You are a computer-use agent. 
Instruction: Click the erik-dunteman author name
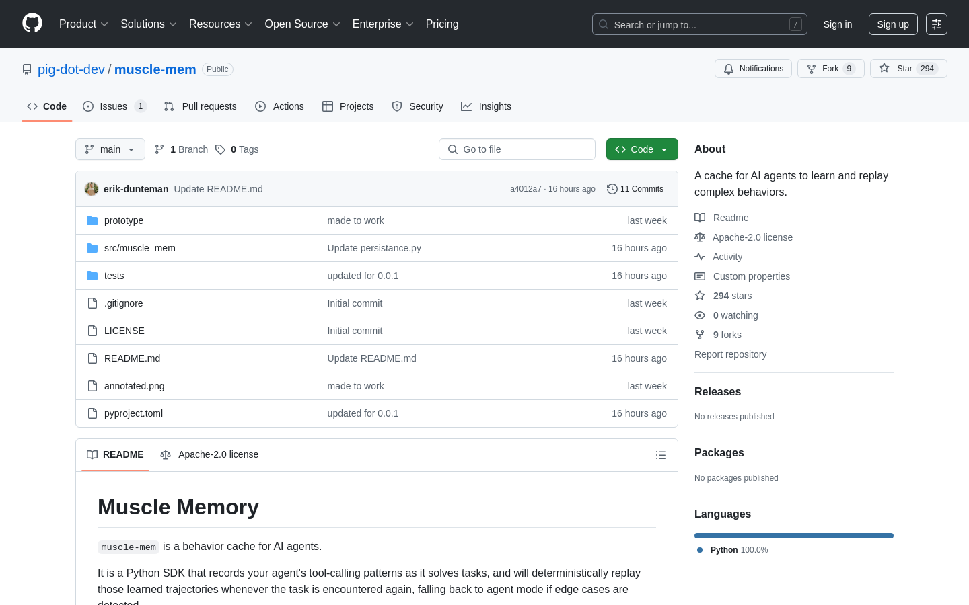[x=136, y=189]
